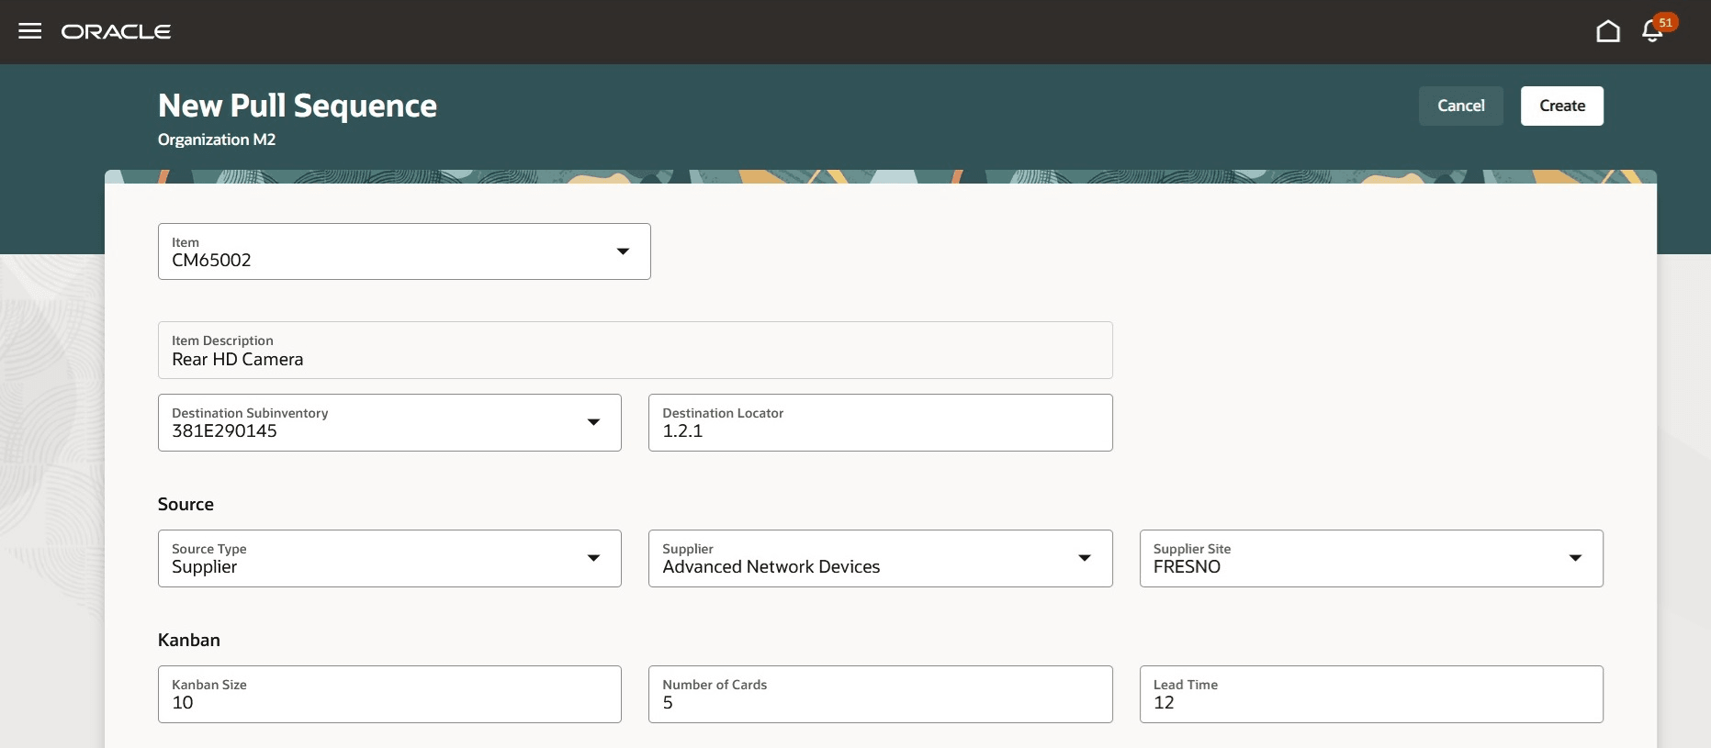
Task: Click into the Destination Locator field
Action: 881,422
